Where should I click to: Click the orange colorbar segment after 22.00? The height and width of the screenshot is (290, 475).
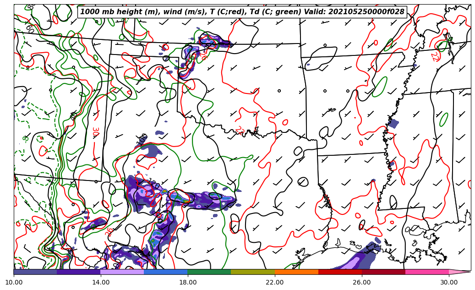coord(296,272)
